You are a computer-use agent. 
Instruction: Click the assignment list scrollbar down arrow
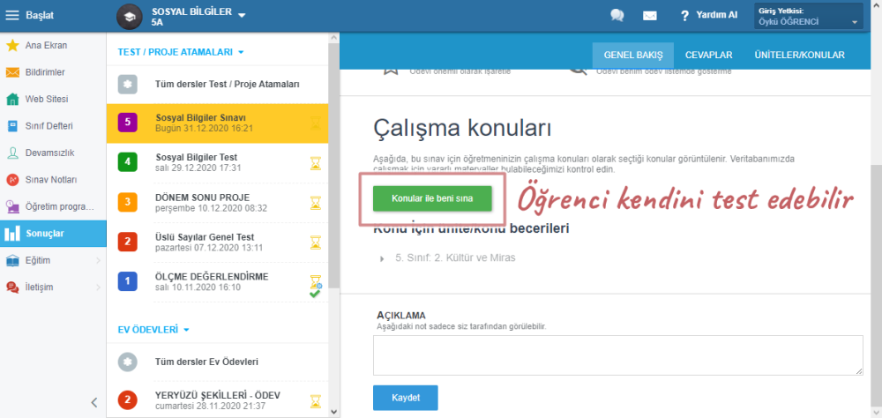point(334,412)
